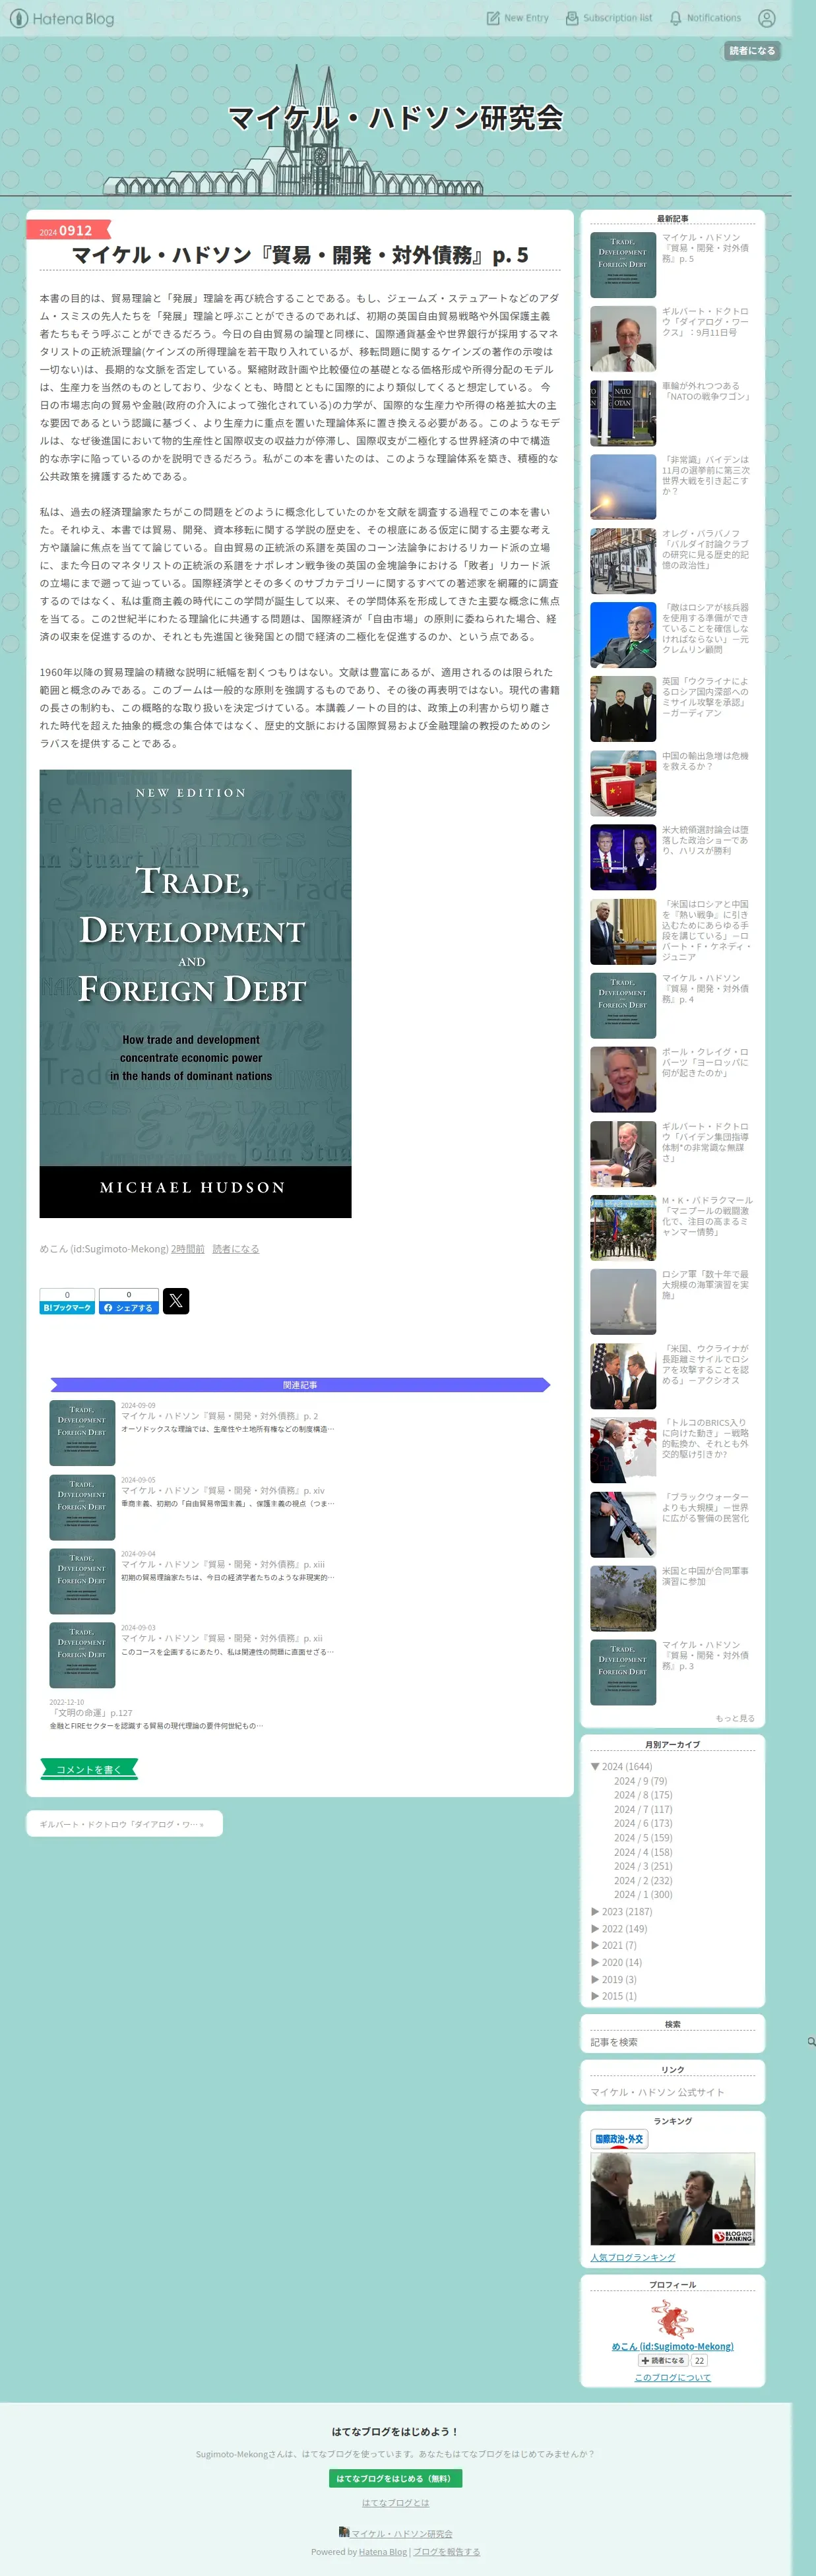The height and width of the screenshot is (2576, 816).
Task: Open the NATOの戦争ワゴン article
Action: coord(706,391)
